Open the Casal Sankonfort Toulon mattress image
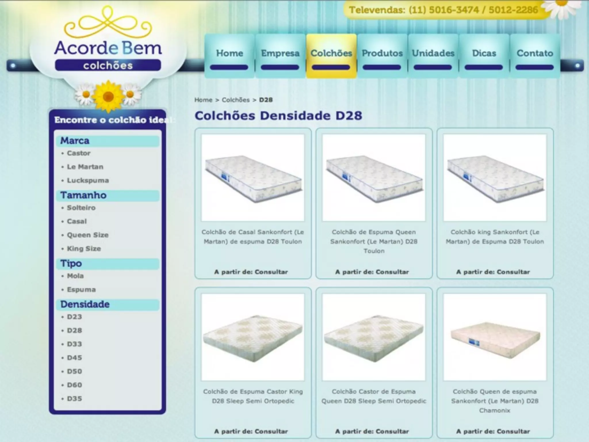 253,178
